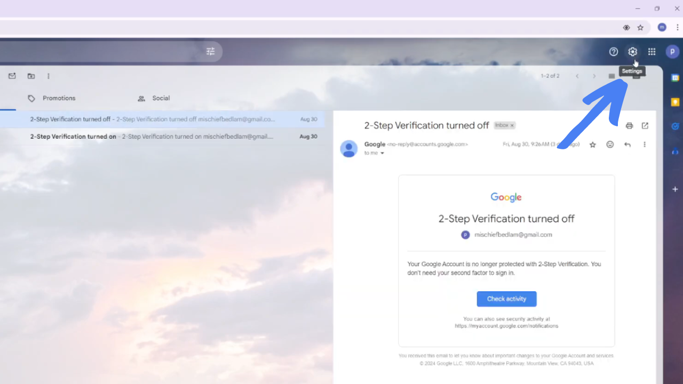Open the myaccount.google.com/notifications link
Screen dimensions: 683x384
506,326
